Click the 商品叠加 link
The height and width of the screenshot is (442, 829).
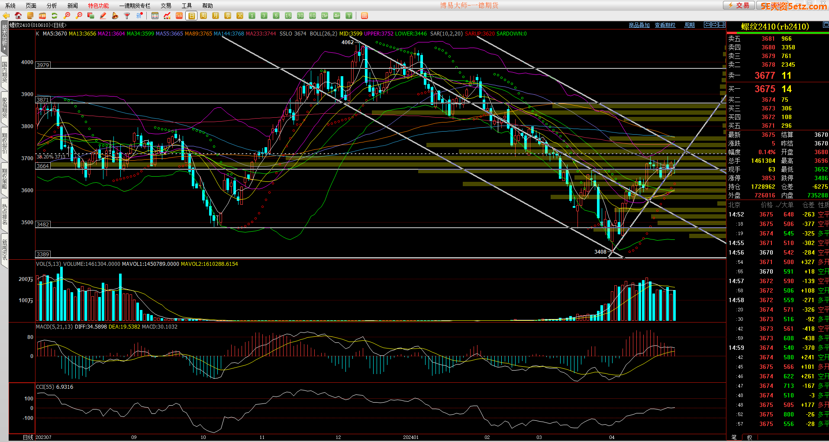[x=639, y=25]
